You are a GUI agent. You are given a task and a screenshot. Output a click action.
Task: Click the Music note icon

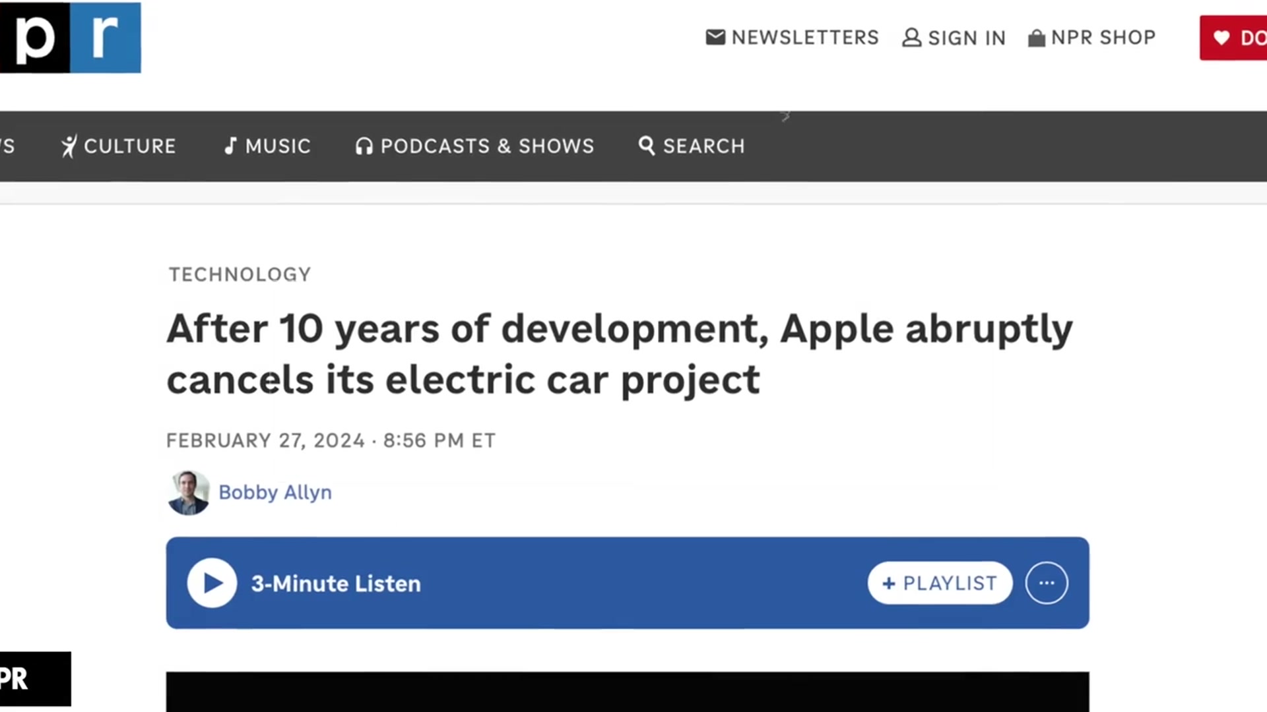pos(230,146)
